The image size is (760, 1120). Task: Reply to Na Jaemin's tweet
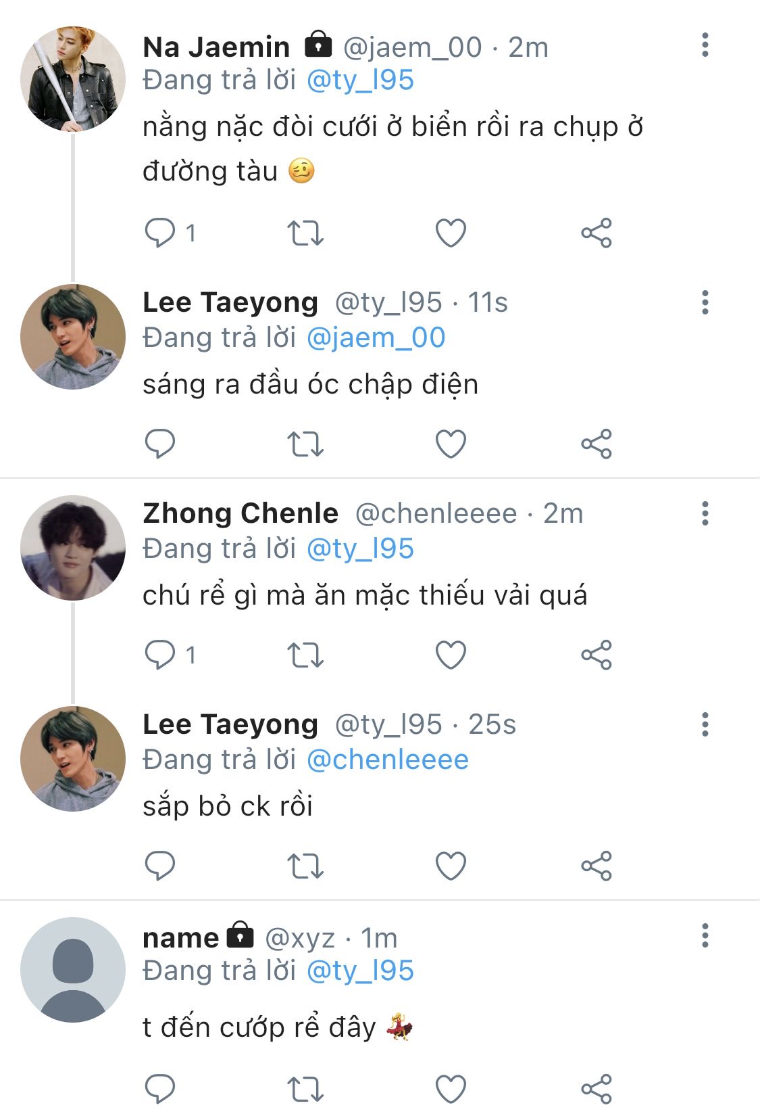click(x=160, y=233)
